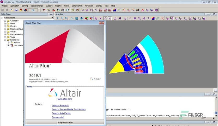Click the Third-party libraries button
This screenshot has width=218, height=126.
tap(64, 123)
